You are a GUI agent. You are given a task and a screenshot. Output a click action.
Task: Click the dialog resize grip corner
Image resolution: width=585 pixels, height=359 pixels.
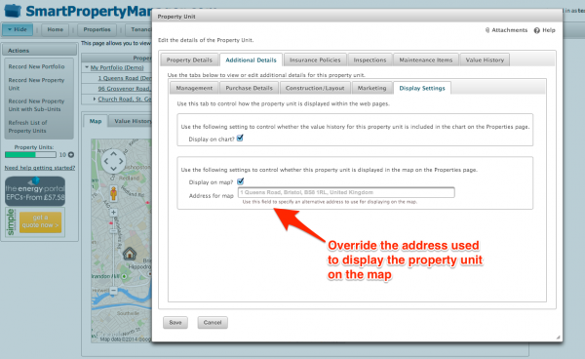pos(558,337)
